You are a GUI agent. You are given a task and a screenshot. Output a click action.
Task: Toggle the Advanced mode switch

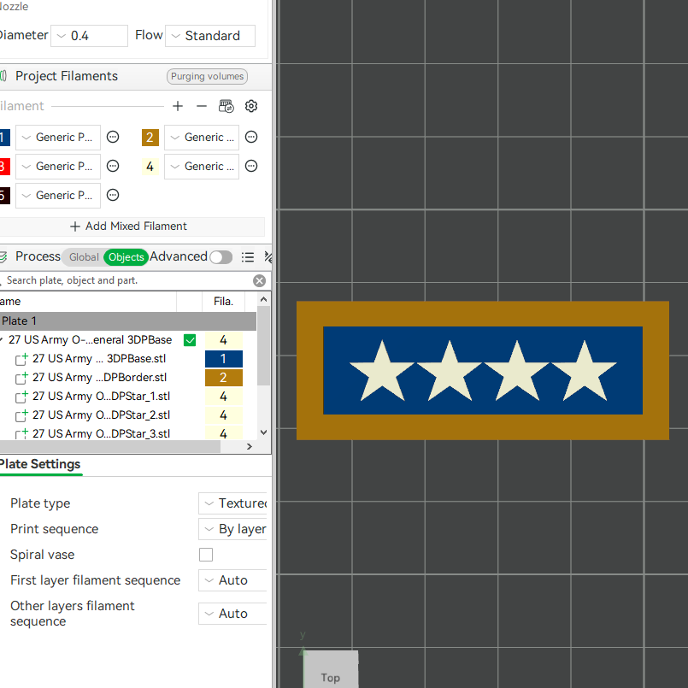coord(221,257)
